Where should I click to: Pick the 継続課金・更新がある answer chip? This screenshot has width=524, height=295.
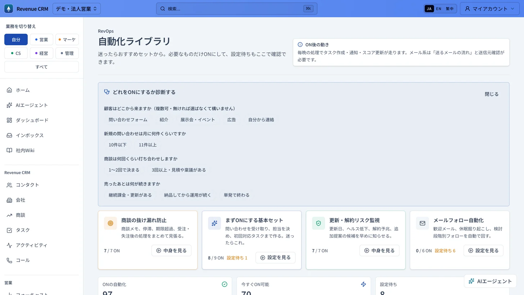[130, 195]
